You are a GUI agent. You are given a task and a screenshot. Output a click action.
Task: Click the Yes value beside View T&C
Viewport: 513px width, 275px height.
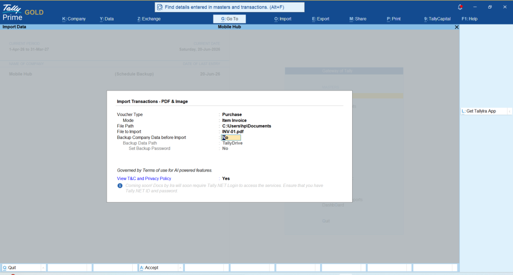point(226,178)
